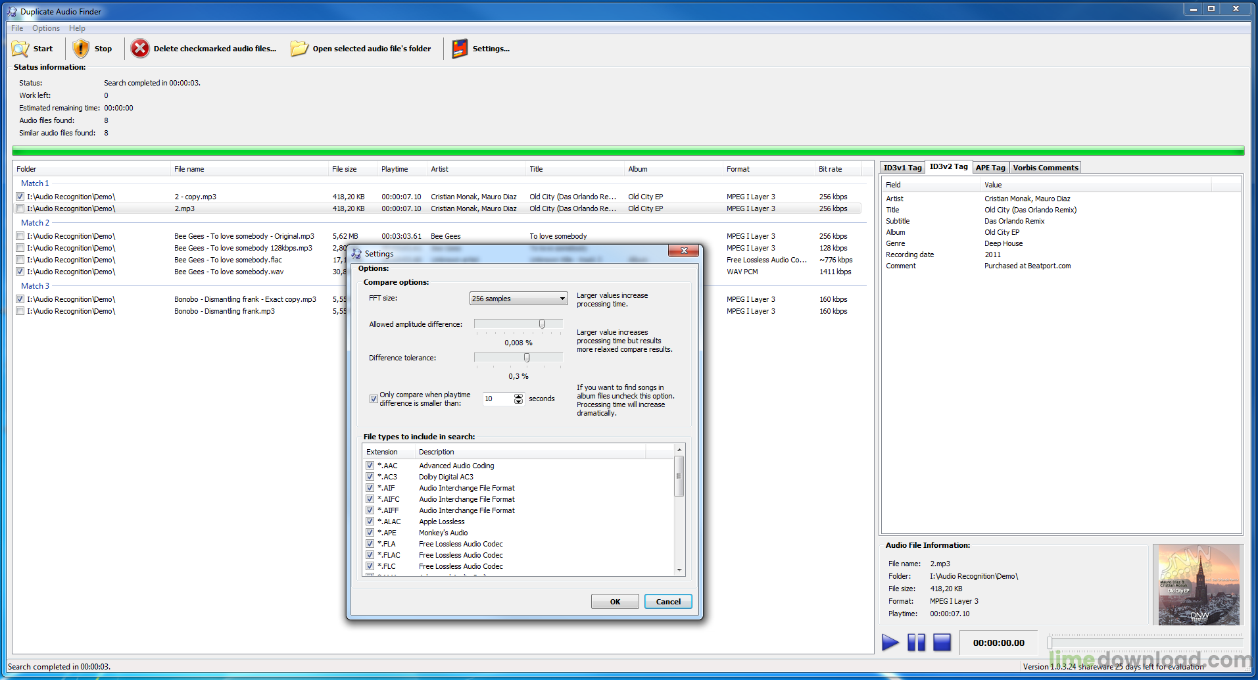Uncheck the *.AC3 file type
The width and height of the screenshot is (1258, 680).
click(370, 477)
